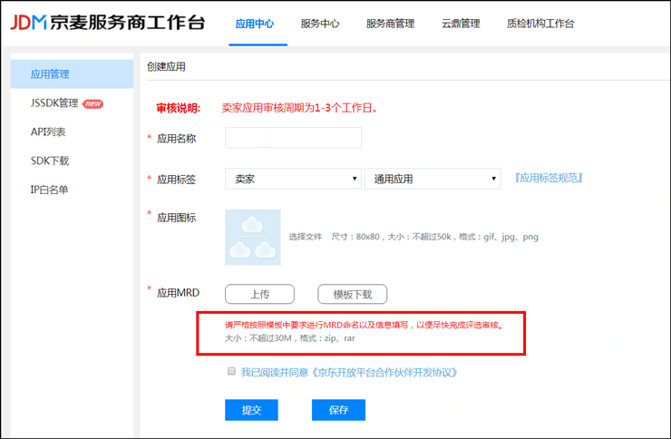Image resolution: width=671 pixels, height=439 pixels.
Task: Click the 应用MRD field label
Action: (178, 293)
